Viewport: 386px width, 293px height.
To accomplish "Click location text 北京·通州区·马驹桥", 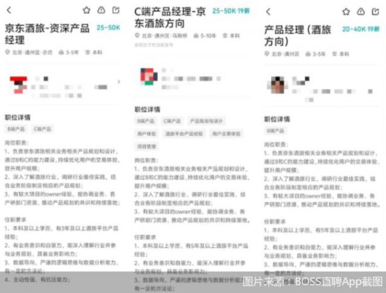I will click(x=165, y=36).
